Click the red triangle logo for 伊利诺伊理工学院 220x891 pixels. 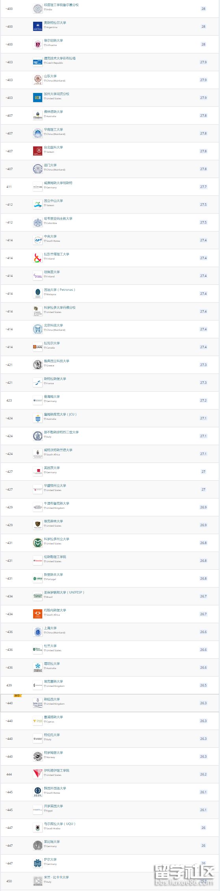coord(37,774)
